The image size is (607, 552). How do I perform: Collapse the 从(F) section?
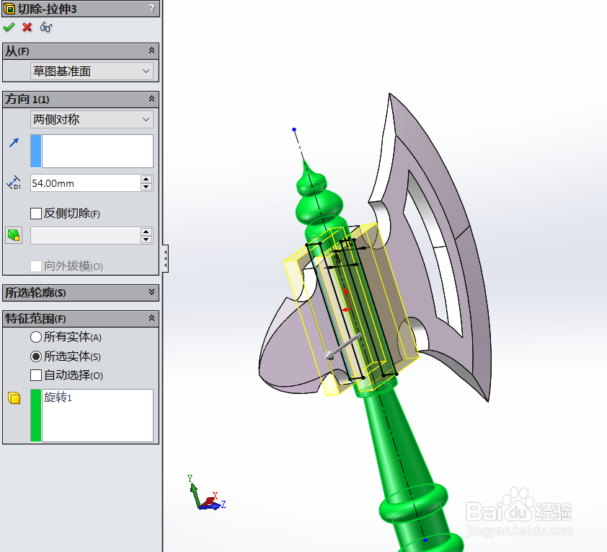pyautogui.click(x=151, y=51)
